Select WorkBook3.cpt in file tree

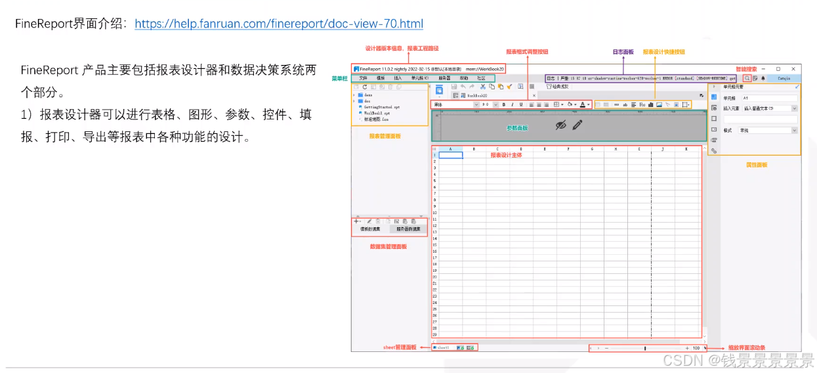[377, 113]
